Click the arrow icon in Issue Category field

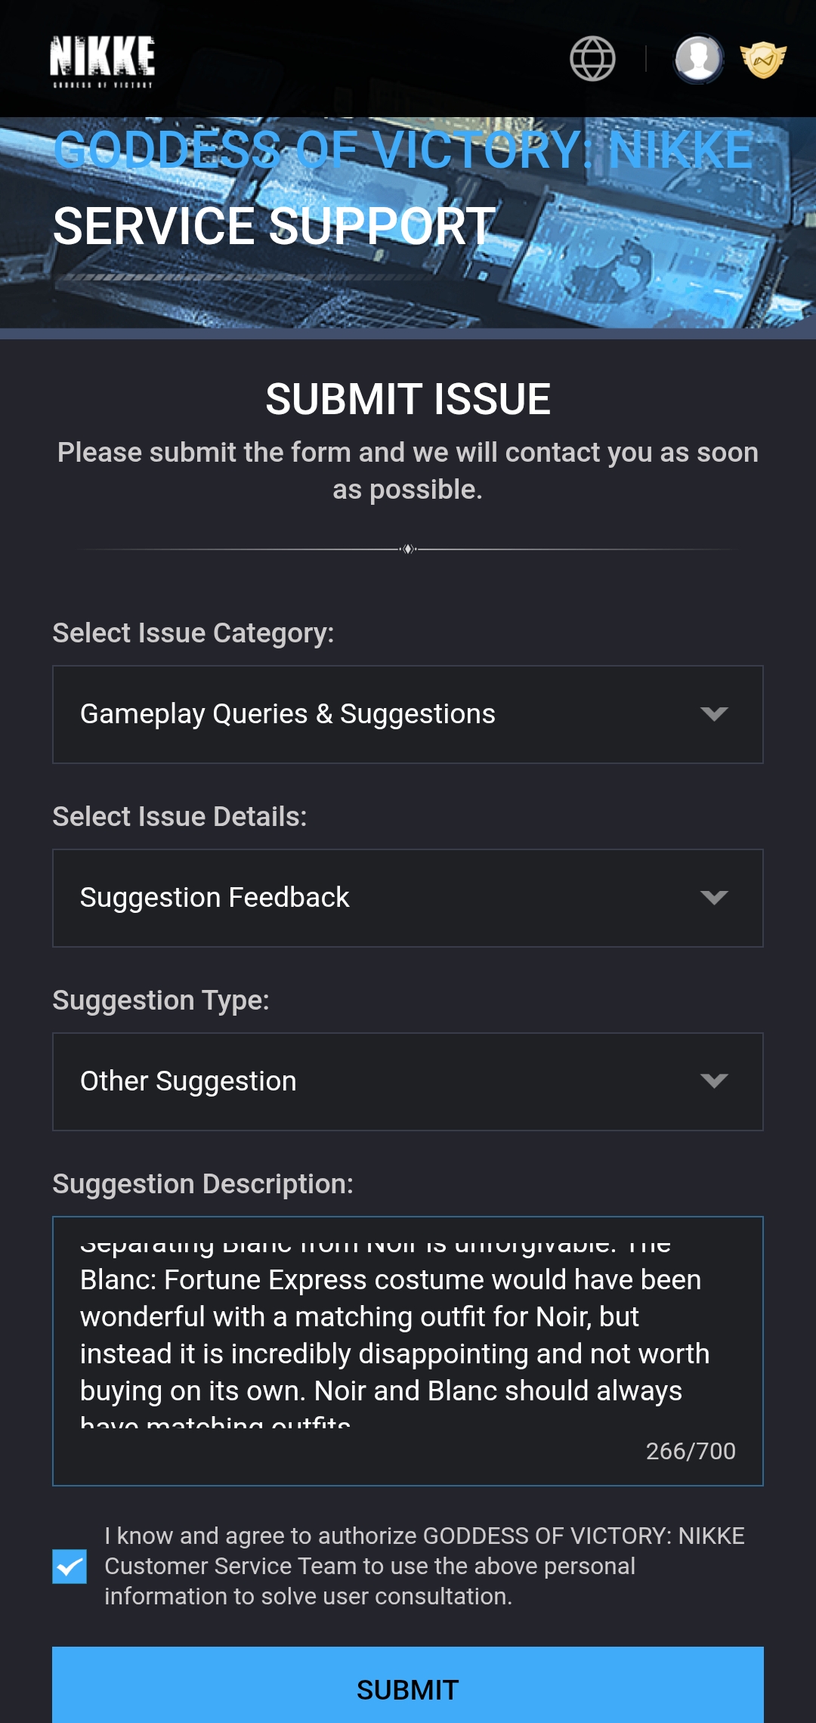pos(713,714)
